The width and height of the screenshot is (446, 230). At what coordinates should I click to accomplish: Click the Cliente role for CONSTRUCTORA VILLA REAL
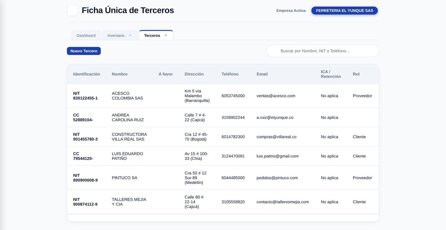pyautogui.click(x=359, y=137)
